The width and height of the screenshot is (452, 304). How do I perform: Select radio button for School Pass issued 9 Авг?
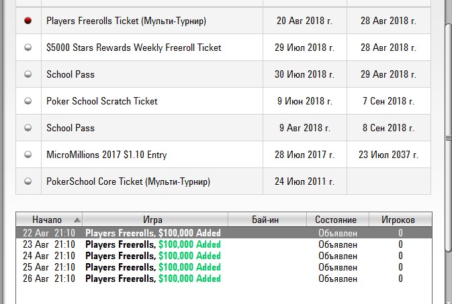pyautogui.click(x=28, y=128)
